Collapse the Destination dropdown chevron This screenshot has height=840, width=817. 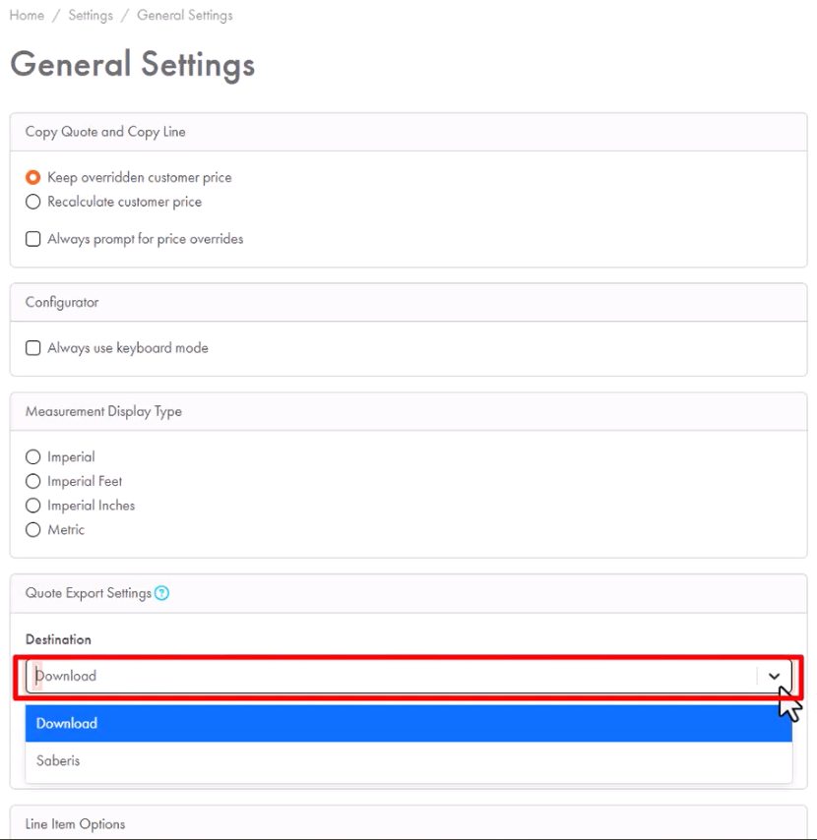774,677
